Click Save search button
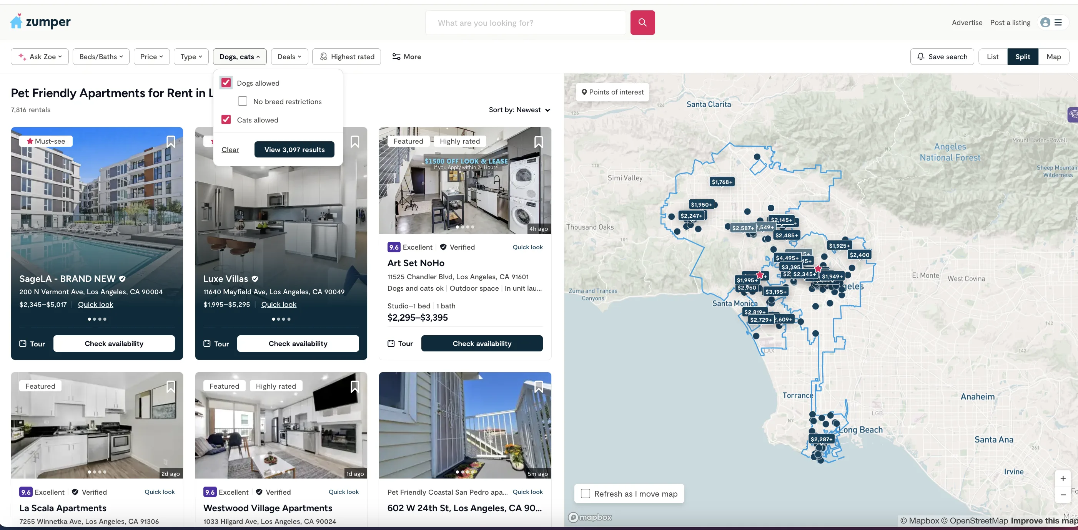Image resolution: width=1078 pixels, height=530 pixels. 942,56
